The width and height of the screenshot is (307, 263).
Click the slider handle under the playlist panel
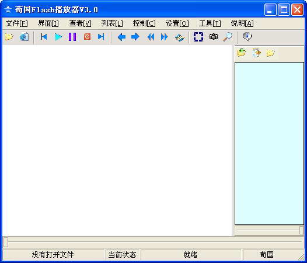302,230
